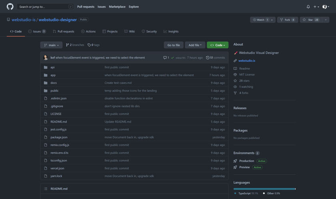Viewport: 336px width, 199px height.
Task: Click the green check status icon
Action: pyautogui.click(x=172, y=58)
